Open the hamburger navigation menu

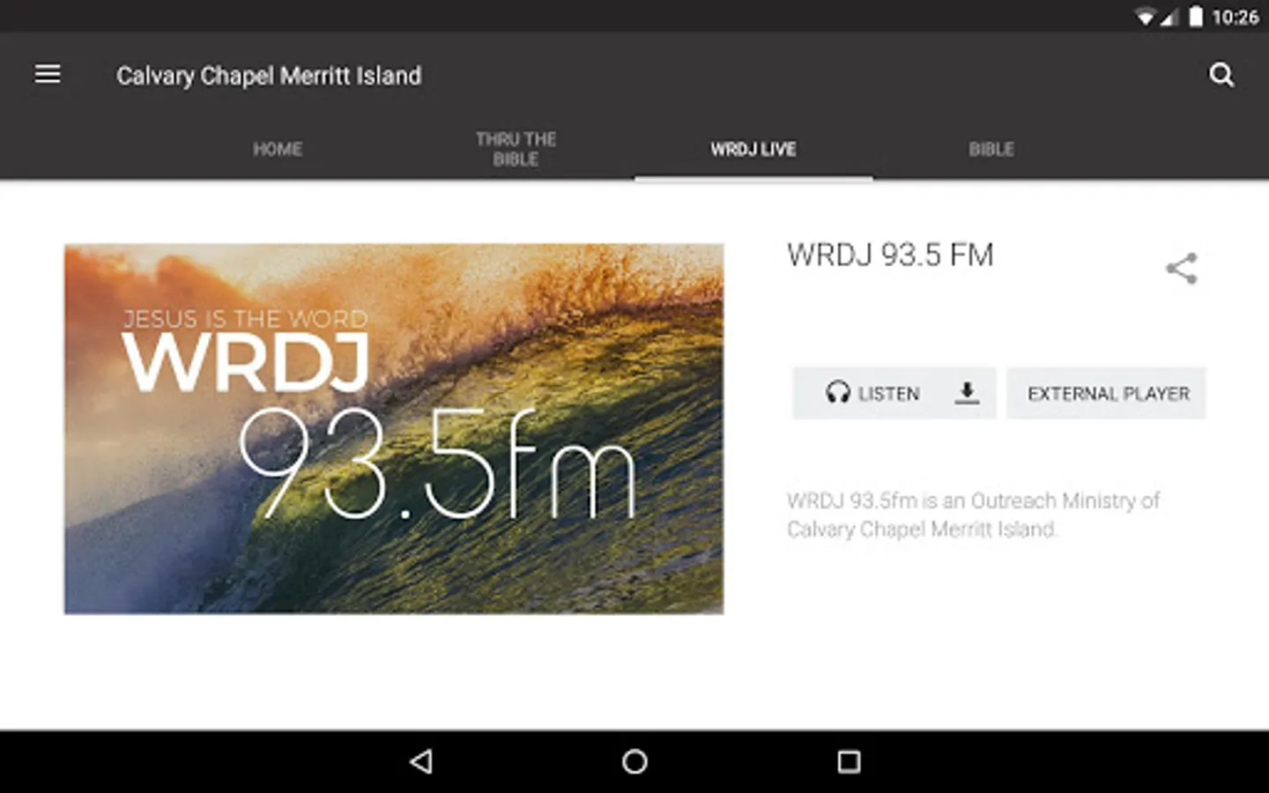coord(48,75)
